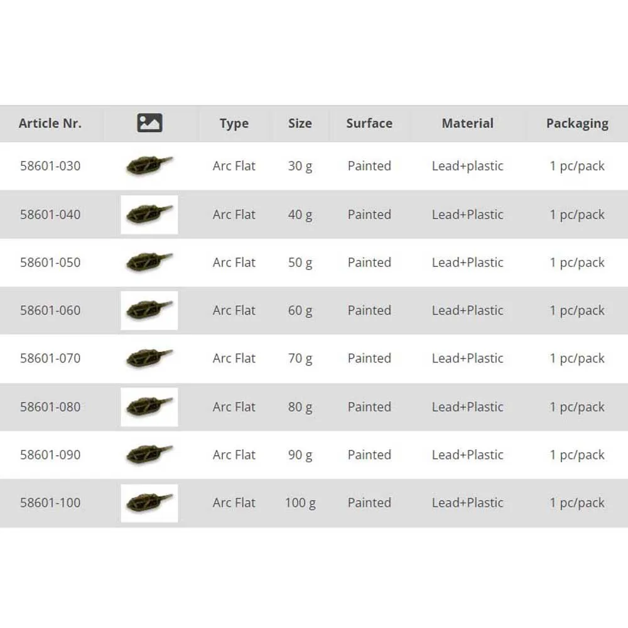Click the Material column header
The height and width of the screenshot is (628, 628).
click(x=467, y=123)
